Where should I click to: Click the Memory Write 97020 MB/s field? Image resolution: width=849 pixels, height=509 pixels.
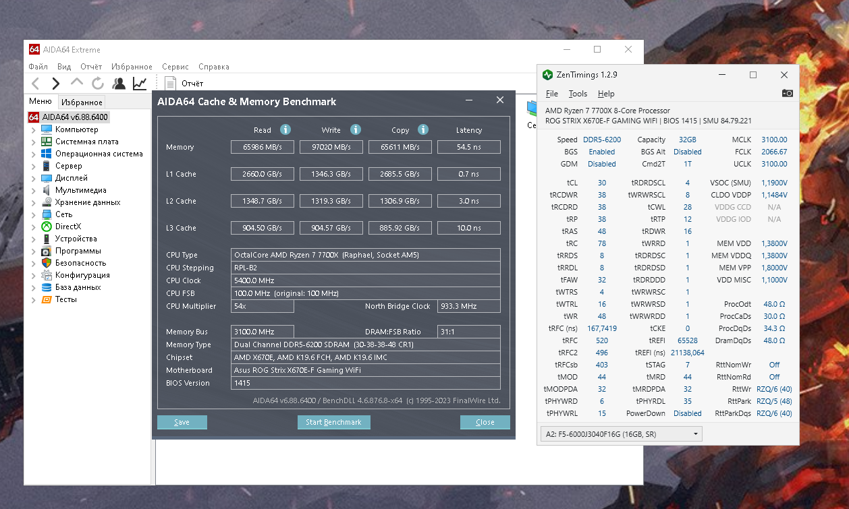331,147
